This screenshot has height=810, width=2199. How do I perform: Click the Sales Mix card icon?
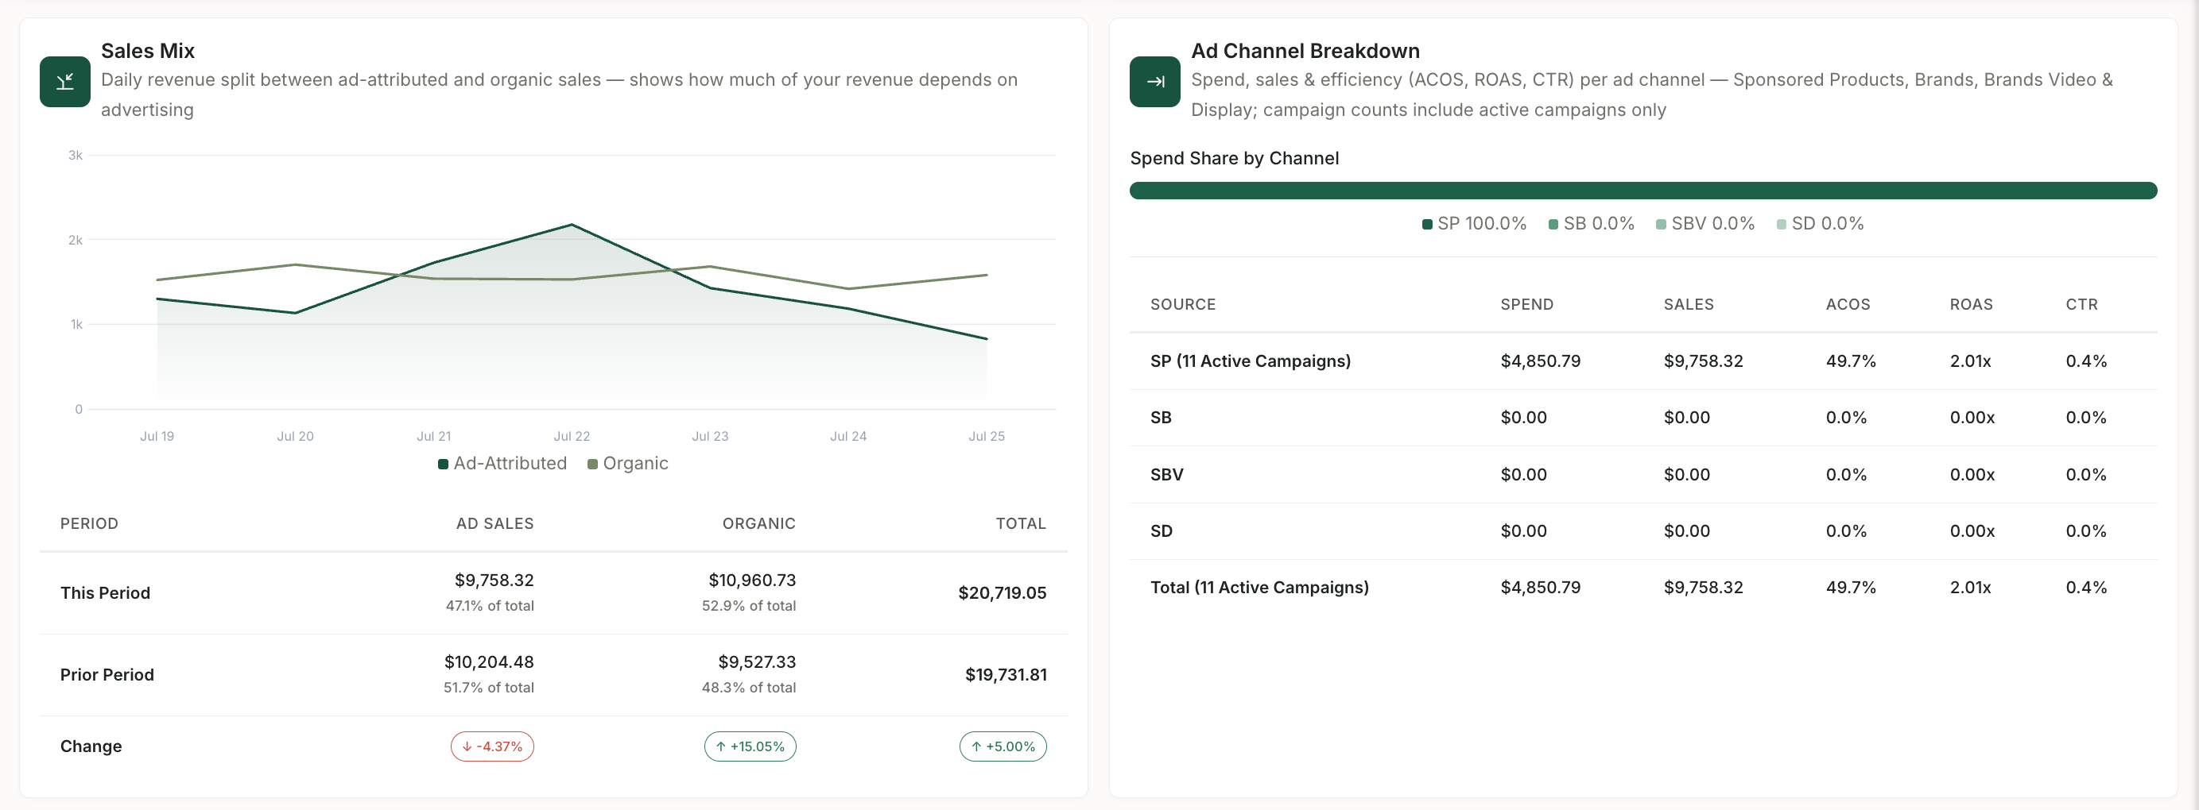point(65,82)
